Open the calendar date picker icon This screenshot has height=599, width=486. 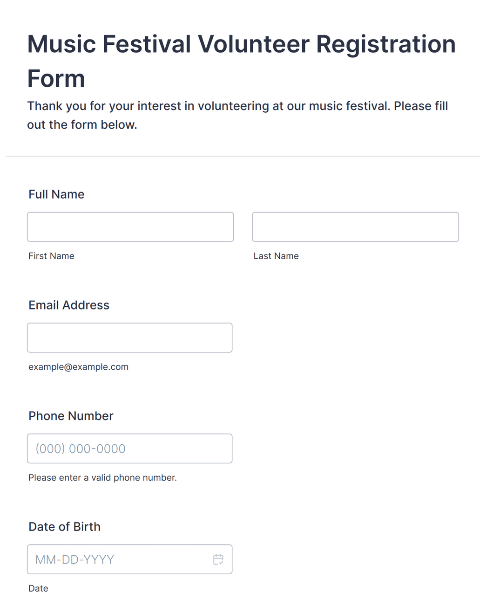(x=218, y=559)
